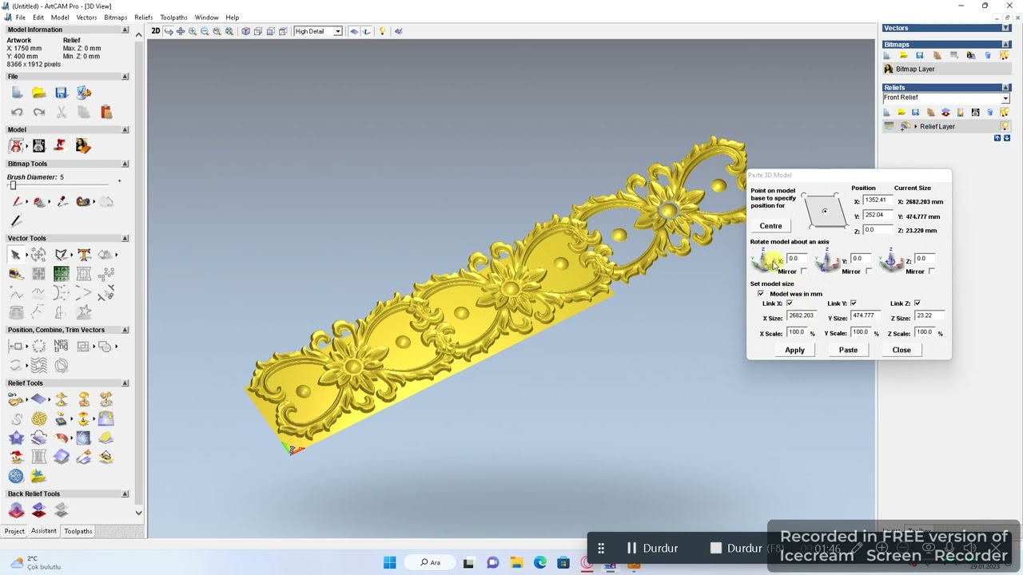
Task: Click the Create Vector Text tool
Action: coord(84,255)
